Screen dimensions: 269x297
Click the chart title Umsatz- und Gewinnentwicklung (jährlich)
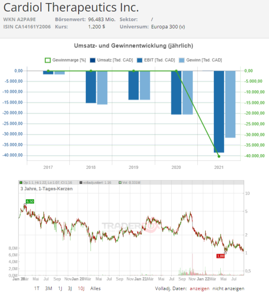[134, 46]
